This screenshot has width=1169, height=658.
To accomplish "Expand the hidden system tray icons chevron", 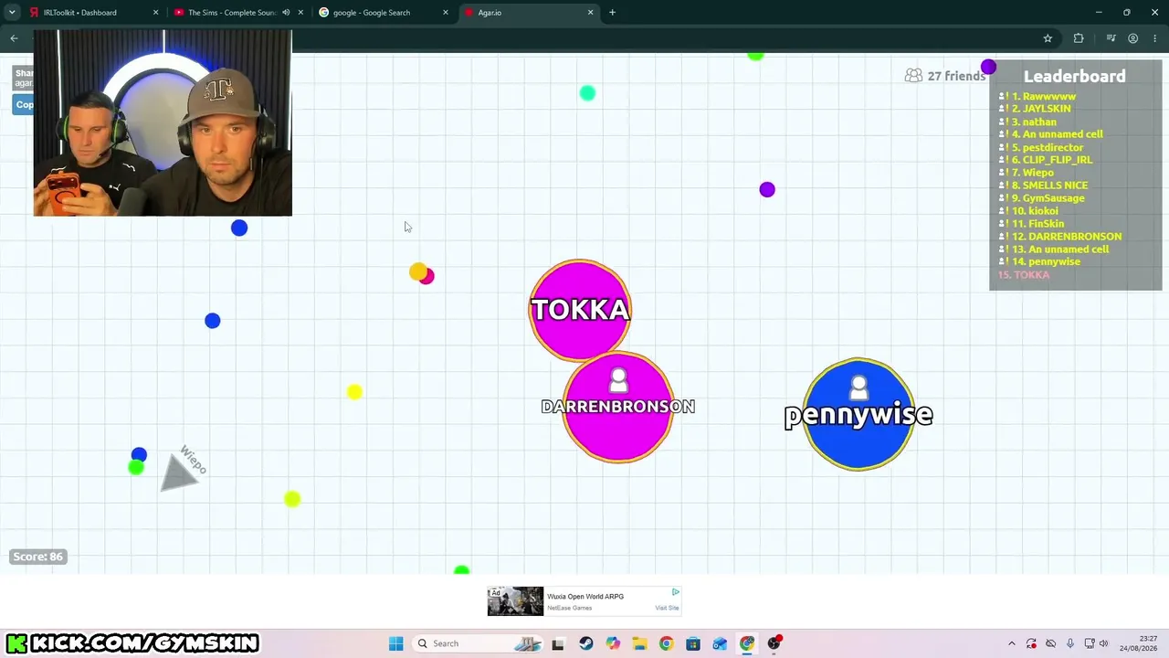I will click(1011, 643).
